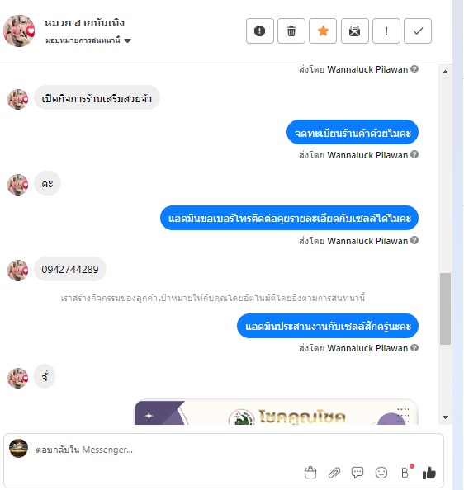Mark conversation as spam using the exclamation circle icon

click(x=259, y=31)
